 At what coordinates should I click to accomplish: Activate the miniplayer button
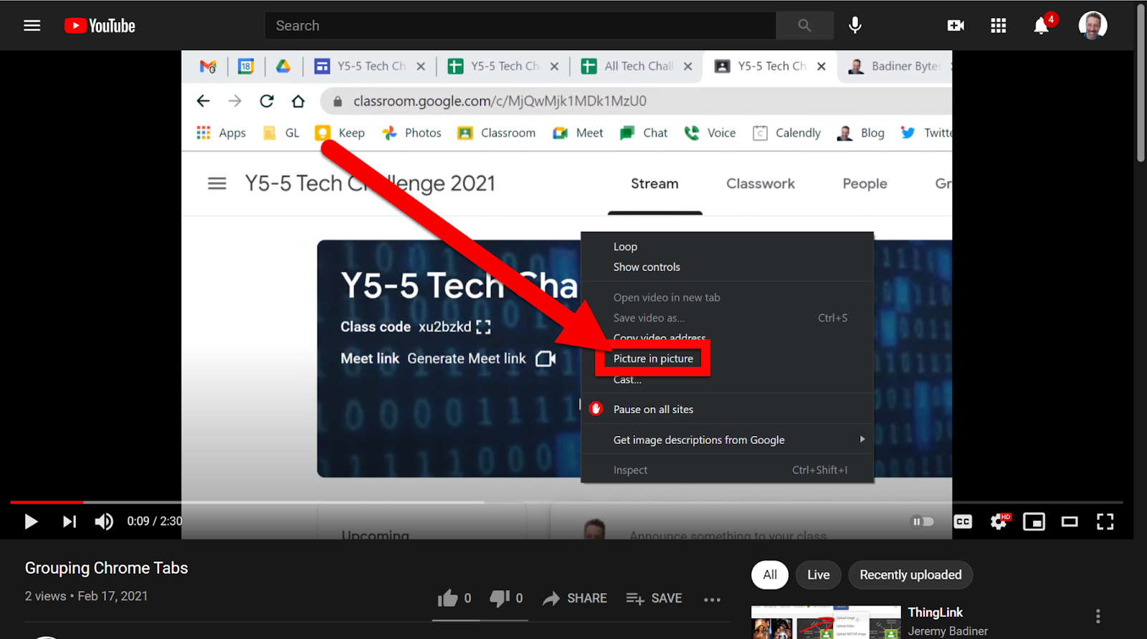click(x=1034, y=521)
